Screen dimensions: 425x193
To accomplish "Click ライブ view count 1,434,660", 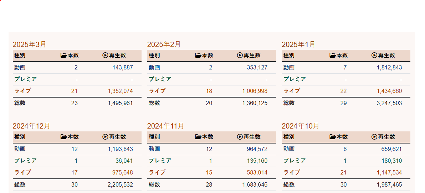I will [389, 91].
